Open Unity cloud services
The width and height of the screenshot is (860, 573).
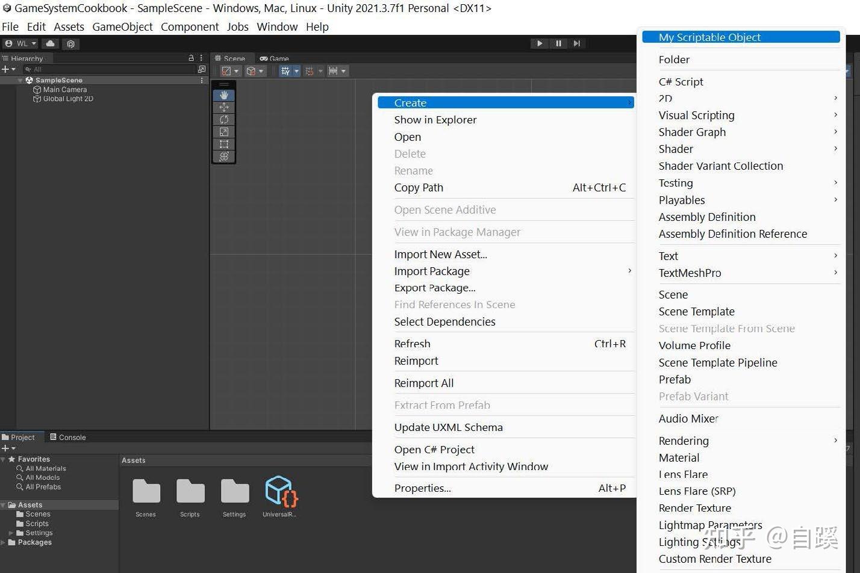click(50, 43)
